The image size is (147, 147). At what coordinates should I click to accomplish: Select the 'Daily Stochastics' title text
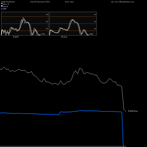8,2
